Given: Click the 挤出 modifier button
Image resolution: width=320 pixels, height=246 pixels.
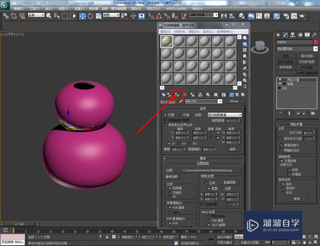Looking at the screenshot, I should [286, 56].
